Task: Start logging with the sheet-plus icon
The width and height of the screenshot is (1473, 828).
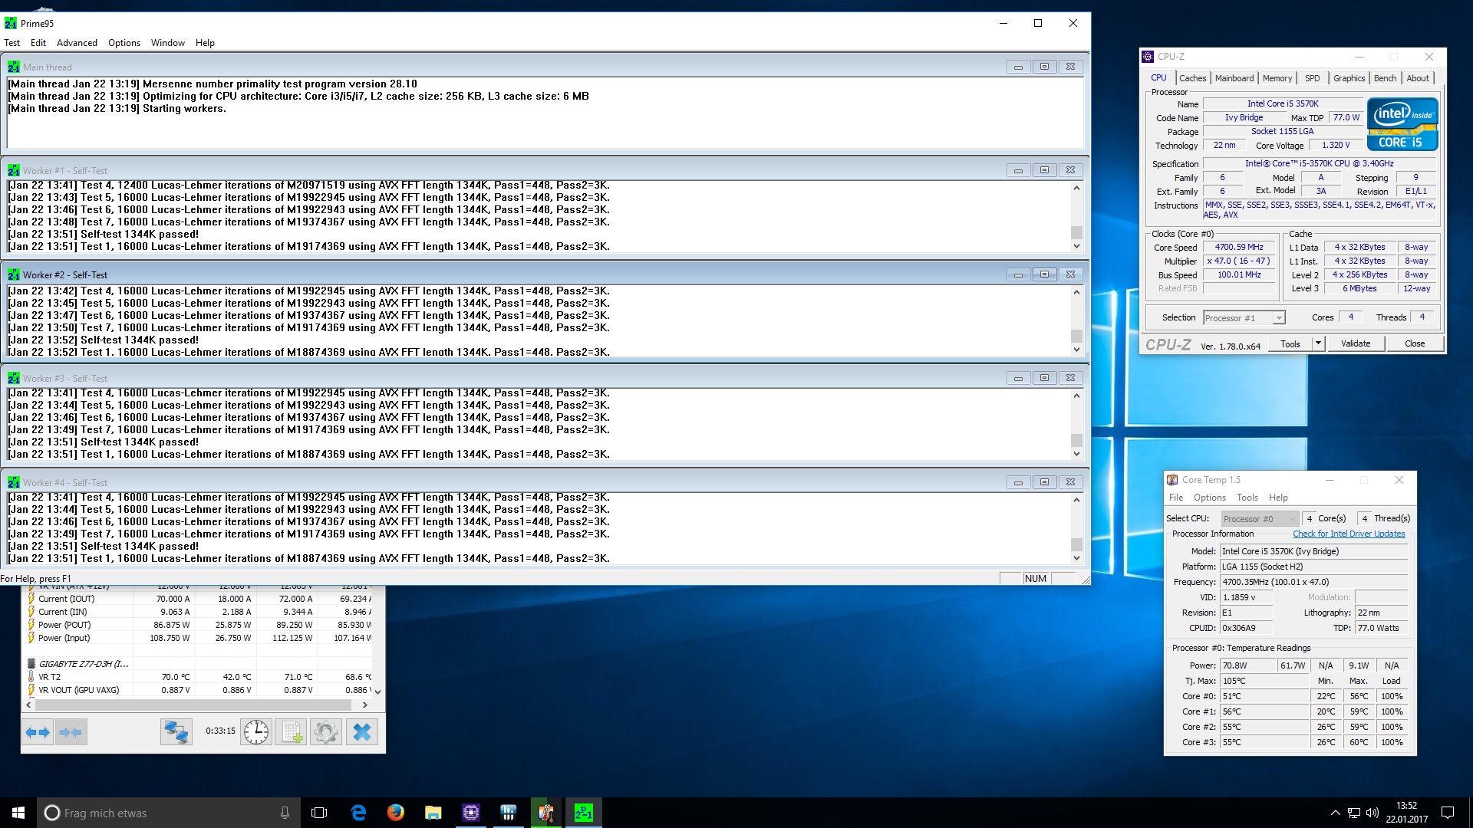Action: (x=292, y=732)
